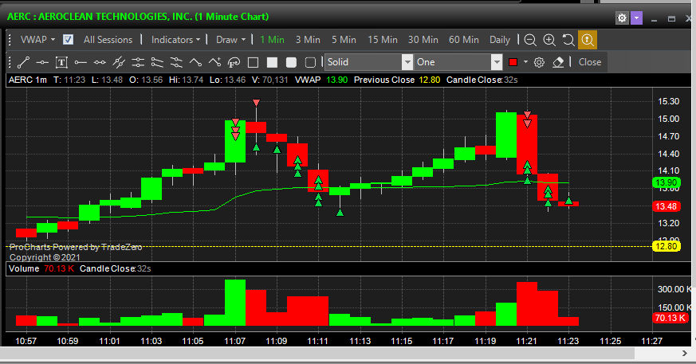
Task: Select the Fibonacci arc tool
Action: 234,62
